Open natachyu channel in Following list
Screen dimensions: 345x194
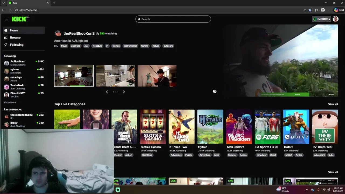coord(24,79)
